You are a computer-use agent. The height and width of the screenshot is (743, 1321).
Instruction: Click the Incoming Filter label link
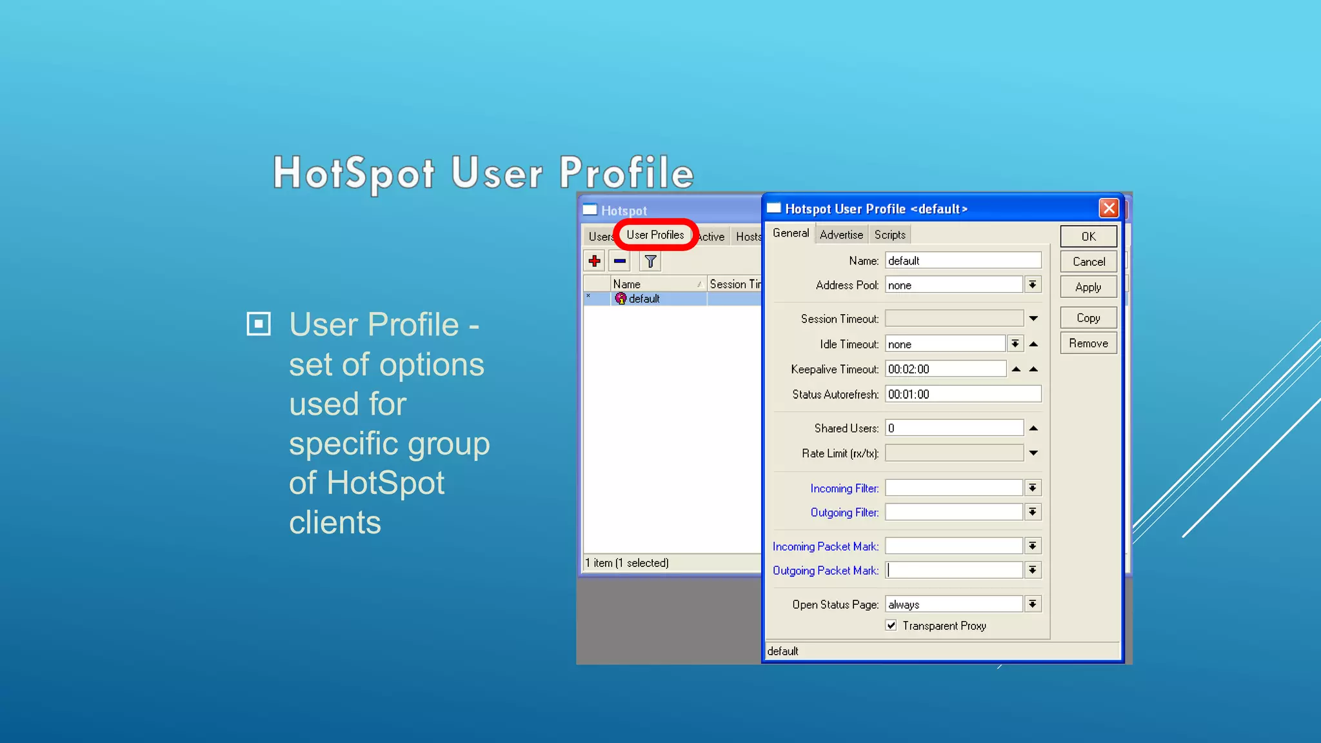(844, 488)
